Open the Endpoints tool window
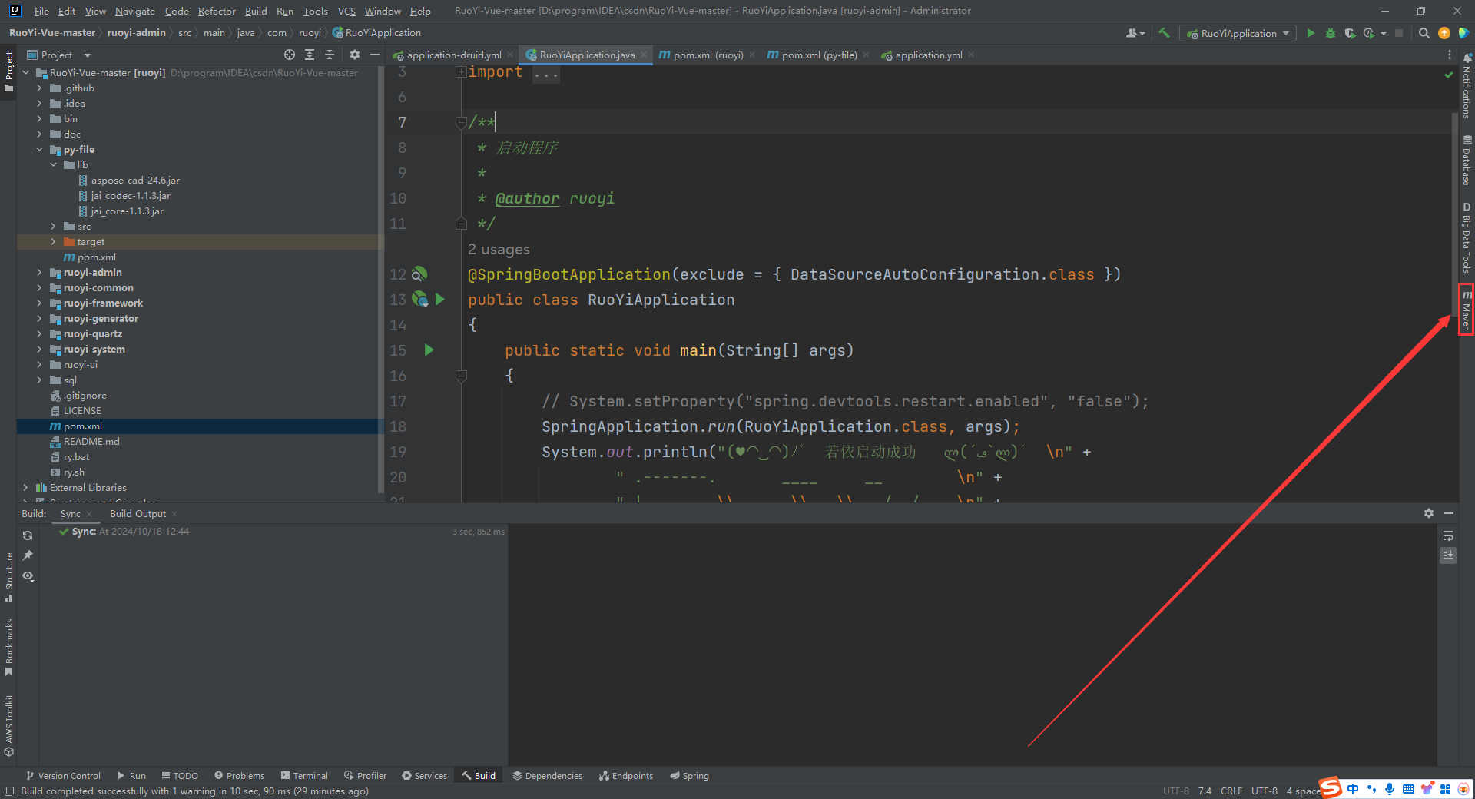This screenshot has height=799, width=1475. coord(626,776)
